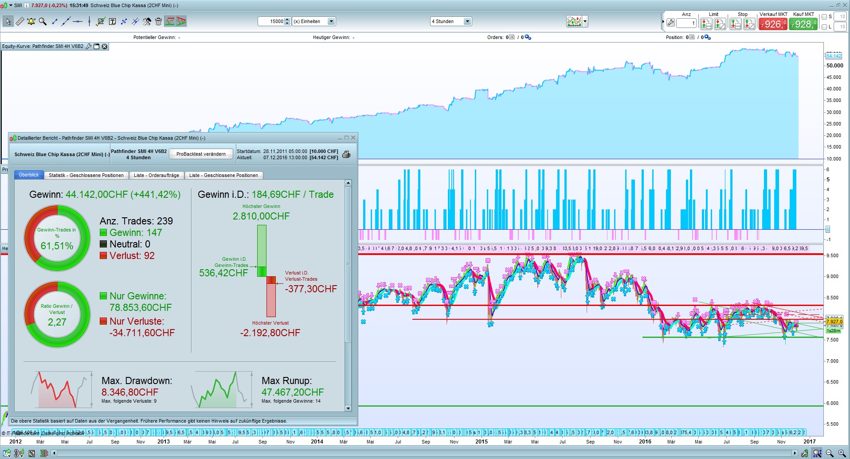This screenshot has width=850, height=459.
Task: Print the detailed report
Action: 346,154
